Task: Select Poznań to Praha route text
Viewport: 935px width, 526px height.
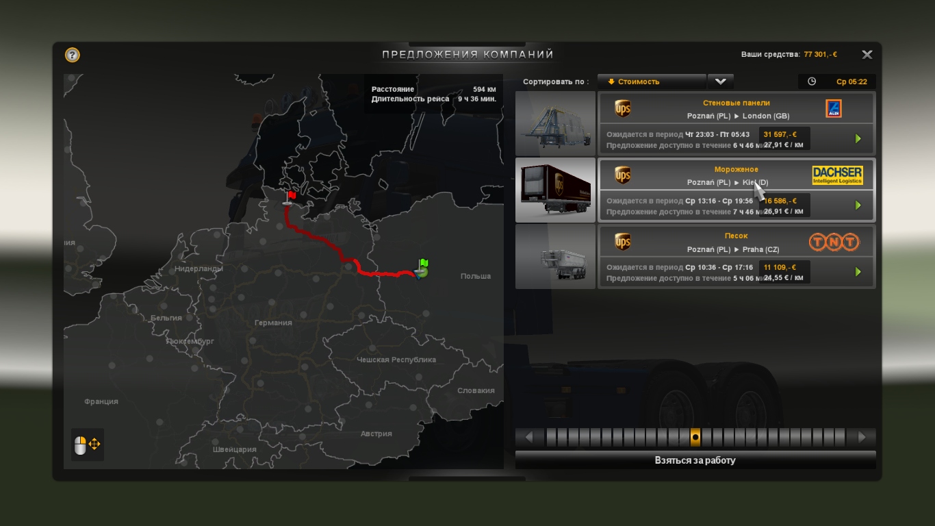Action: (x=732, y=249)
